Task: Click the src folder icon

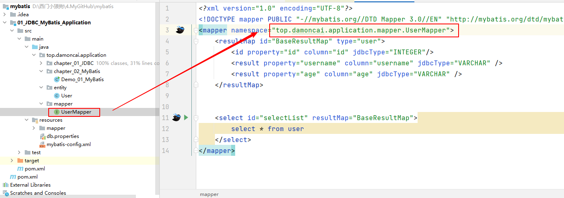Action: pos(20,31)
